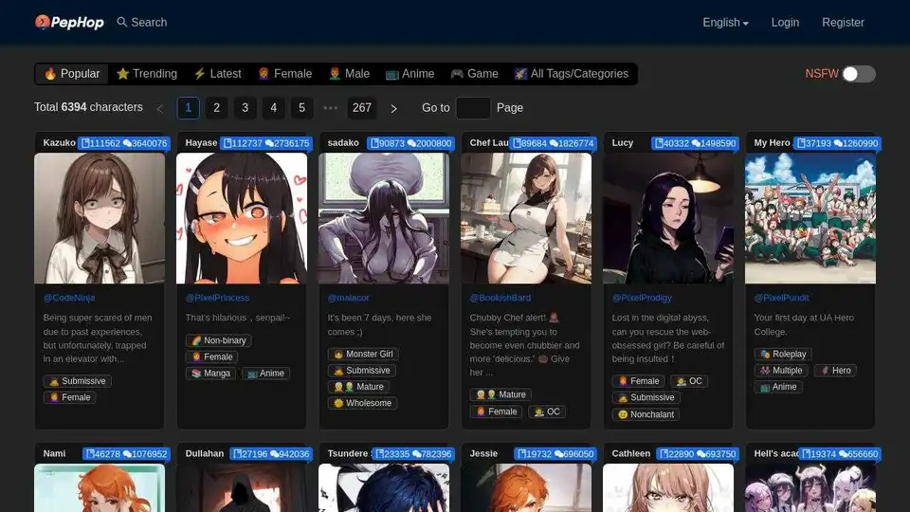The width and height of the screenshot is (910, 512).
Task: Click Hero tag on My Hero card
Action: [x=835, y=371]
